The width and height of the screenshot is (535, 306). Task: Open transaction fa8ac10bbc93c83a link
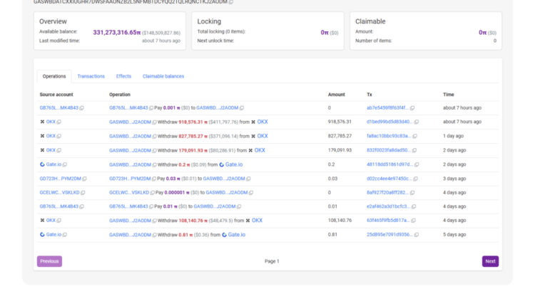click(x=387, y=136)
